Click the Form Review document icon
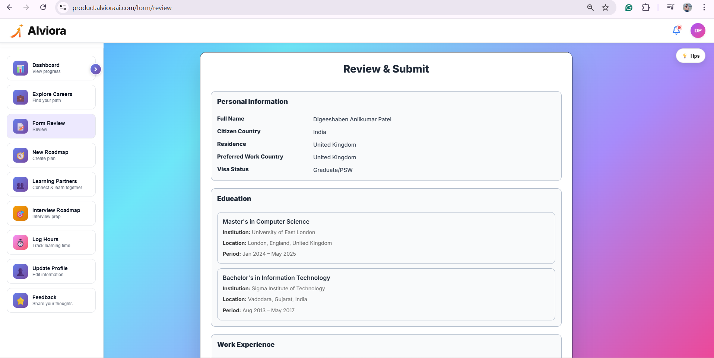This screenshot has width=714, height=358. [x=20, y=126]
